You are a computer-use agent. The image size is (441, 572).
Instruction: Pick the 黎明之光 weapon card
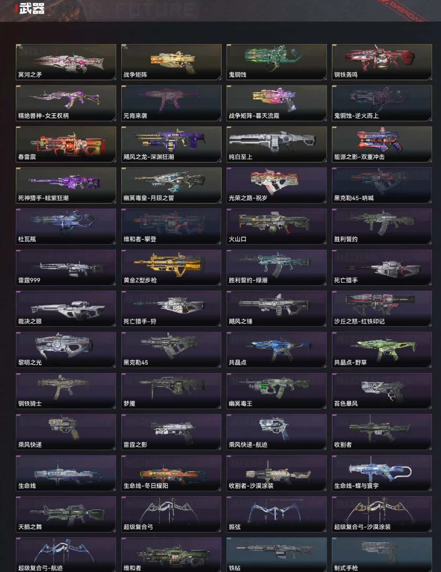click(66, 350)
